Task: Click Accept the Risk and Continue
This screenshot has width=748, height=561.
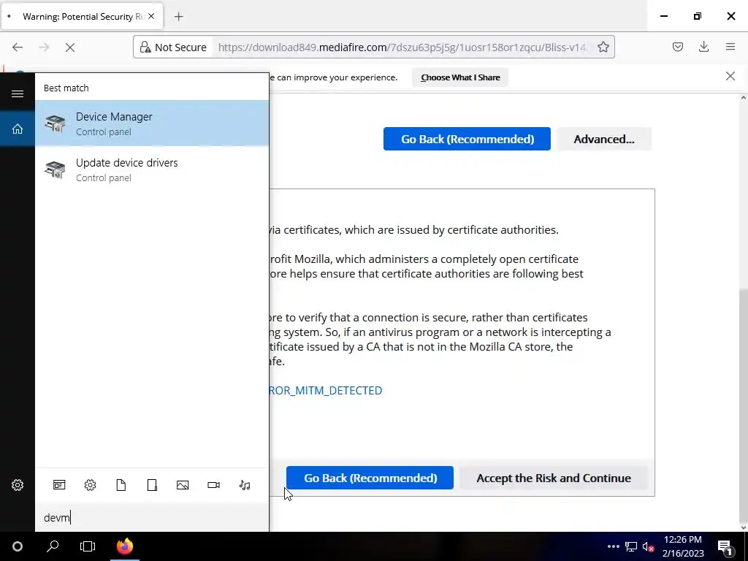Action: click(x=554, y=478)
